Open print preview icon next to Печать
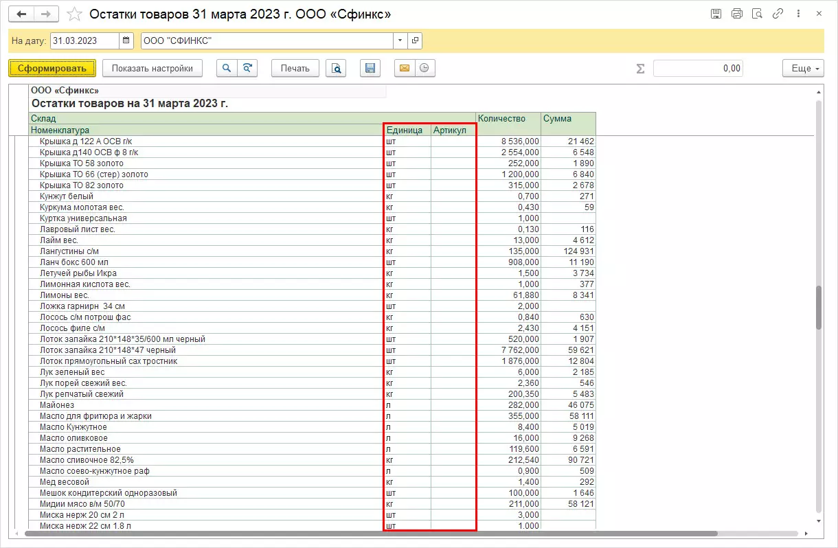The height and width of the screenshot is (548, 838). pyautogui.click(x=336, y=68)
